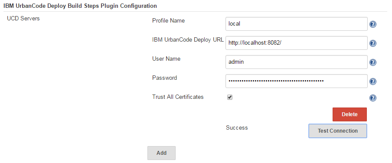Add another UCD server profile

tap(161, 153)
